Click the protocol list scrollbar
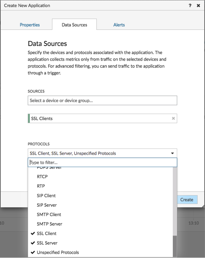205x258 pixels. [175, 246]
